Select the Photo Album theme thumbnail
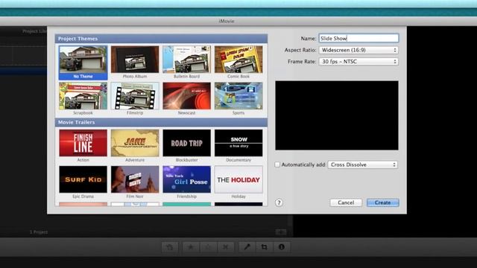Image resolution: width=477 pixels, height=268 pixels. [x=135, y=60]
